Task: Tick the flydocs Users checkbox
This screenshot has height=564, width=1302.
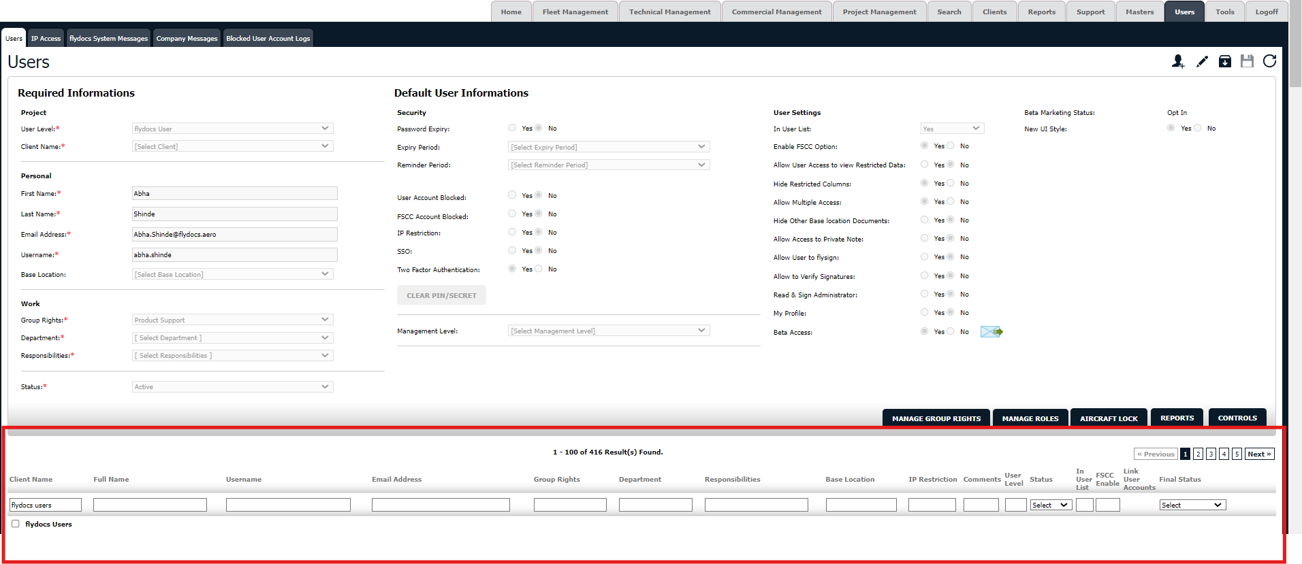Action: (x=16, y=524)
